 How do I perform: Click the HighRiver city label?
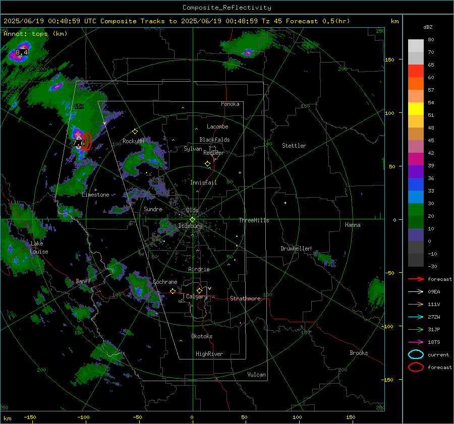[x=209, y=354]
